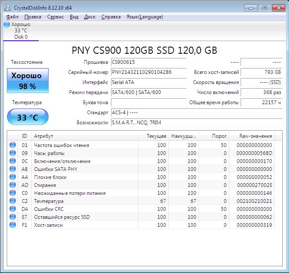The height and width of the screenshot is (273, 289).
Task: Click the rotation rate value ---- (SSD)
Action: [x=261, y=82]
